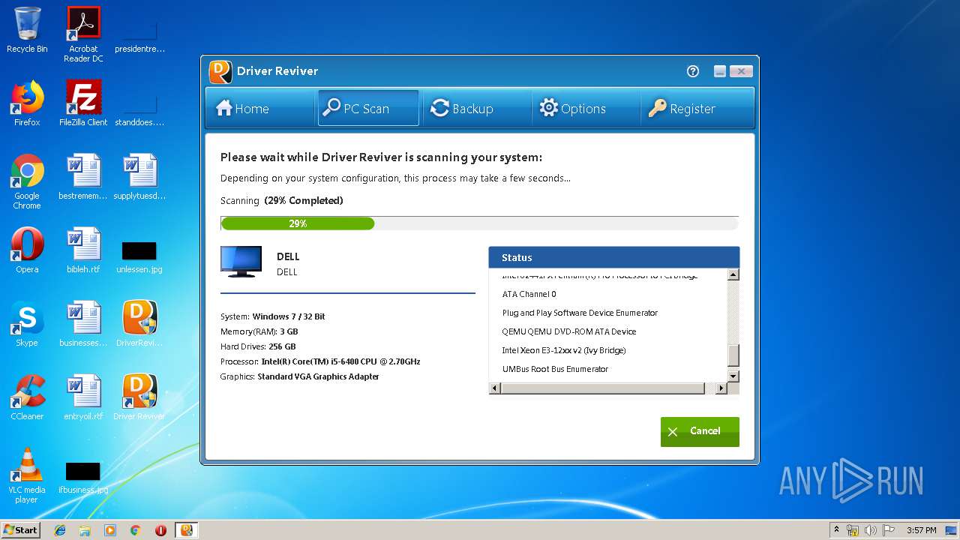This screenshot has width=960, height=540.
Task: Show hidden system tray icons arrow
Action: point(836,530)
